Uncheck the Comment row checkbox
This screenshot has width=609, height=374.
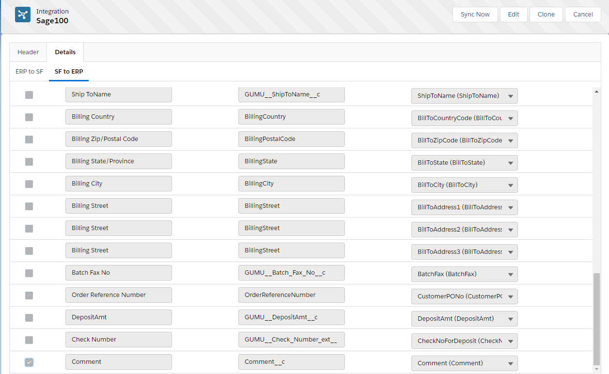pos(29,362)
